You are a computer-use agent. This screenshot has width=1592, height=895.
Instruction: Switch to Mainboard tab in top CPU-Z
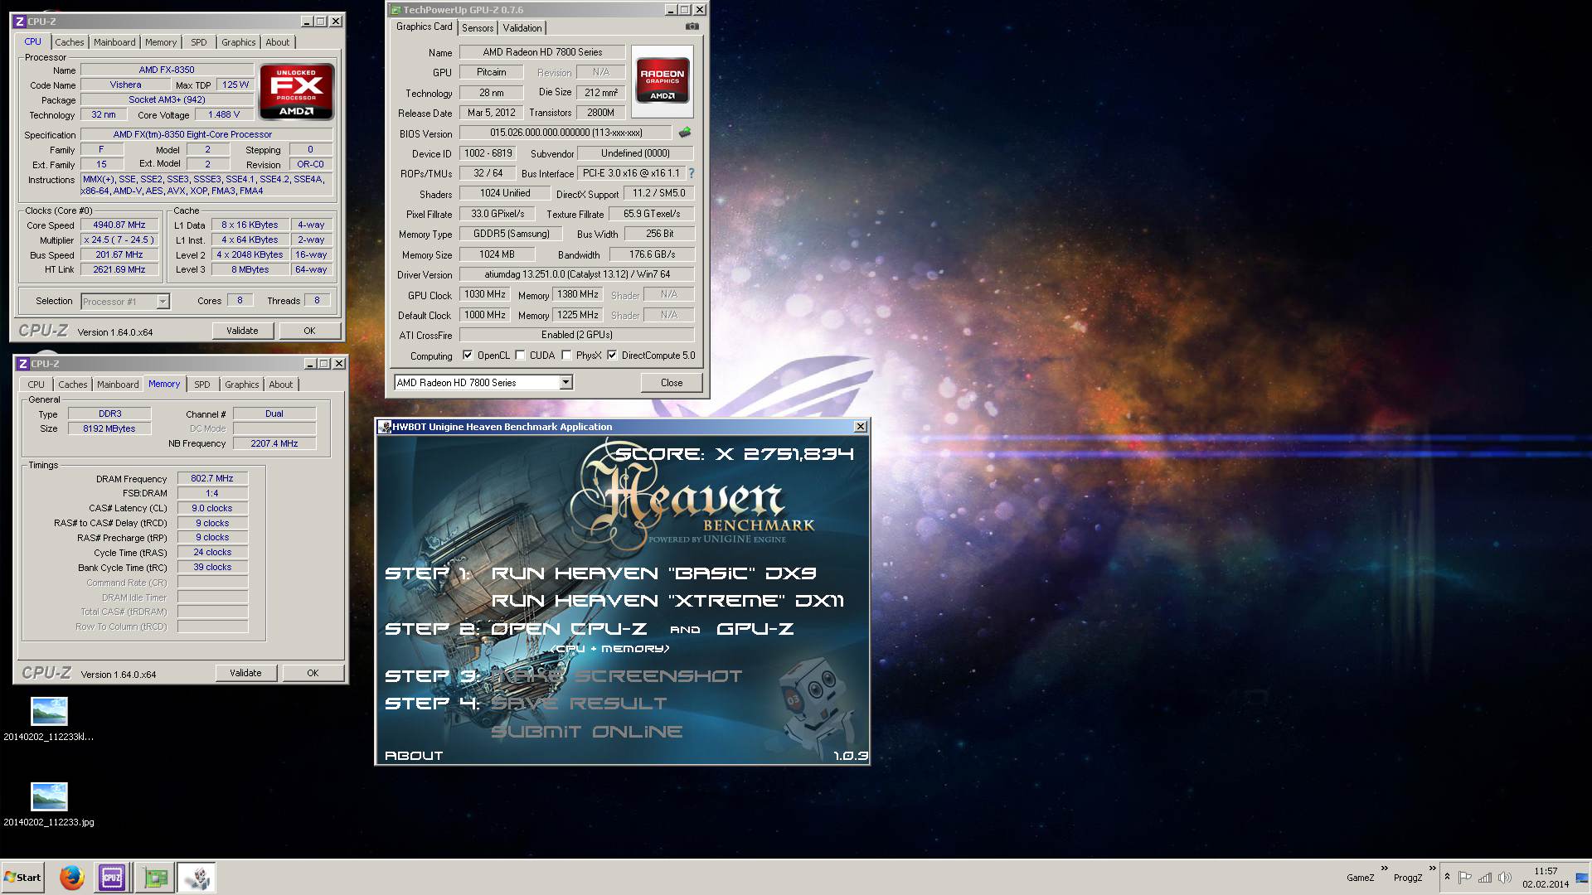click(114, 42)
